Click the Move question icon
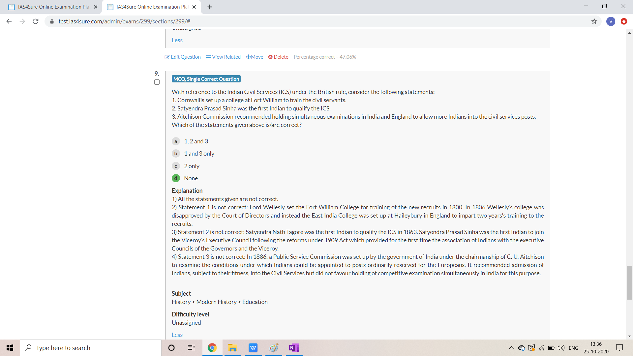This screenshot has width=633, height=356. click(248, 57)
